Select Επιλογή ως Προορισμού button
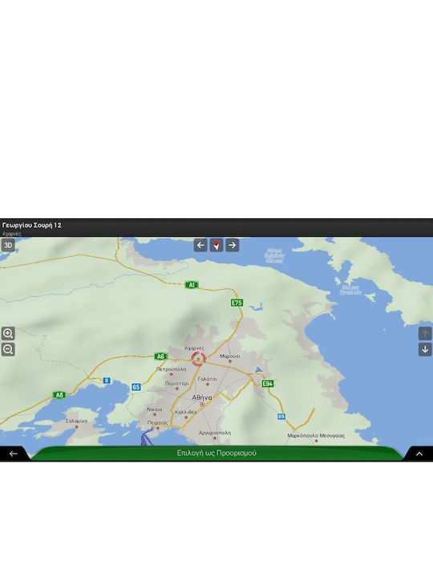 [x=216, y=453]
